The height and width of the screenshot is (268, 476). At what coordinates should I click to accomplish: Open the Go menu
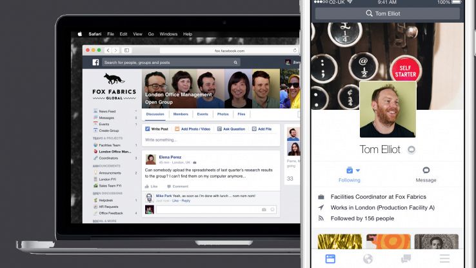(x=151, y=34)
